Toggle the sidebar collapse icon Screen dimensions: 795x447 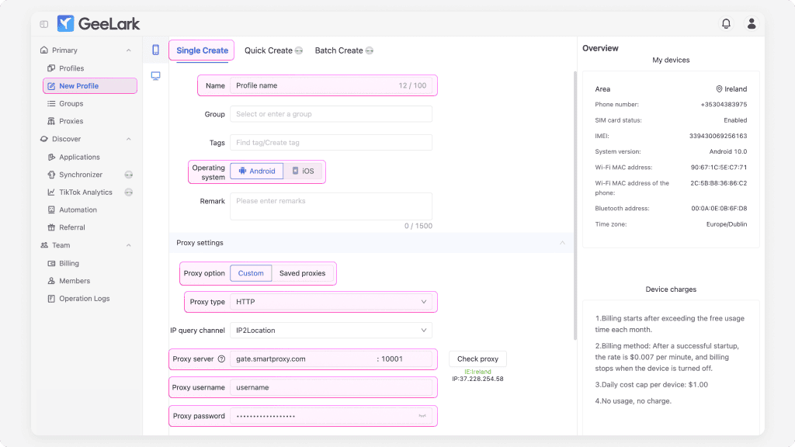pyautogui.click(x=44, y=24)
